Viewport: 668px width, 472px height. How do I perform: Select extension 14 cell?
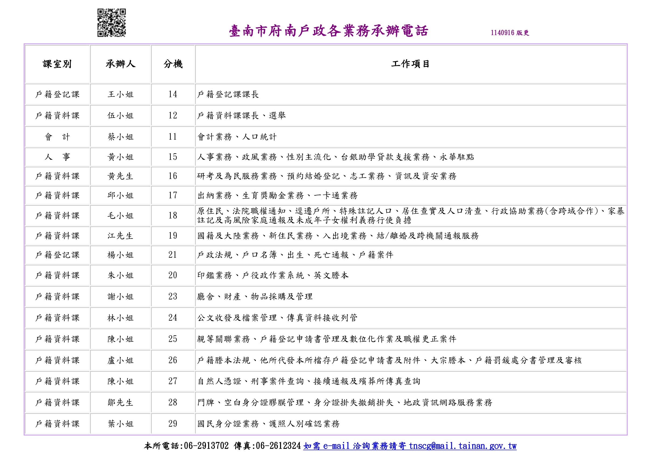(173, 94)
